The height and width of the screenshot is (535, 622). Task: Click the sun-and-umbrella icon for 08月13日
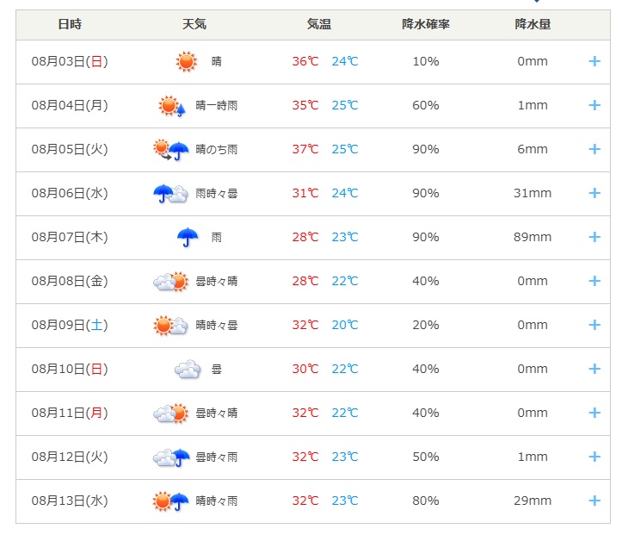coord(170,501)
